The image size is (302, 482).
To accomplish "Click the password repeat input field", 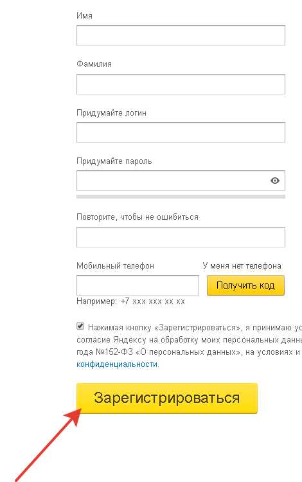I will pos(181,237).
